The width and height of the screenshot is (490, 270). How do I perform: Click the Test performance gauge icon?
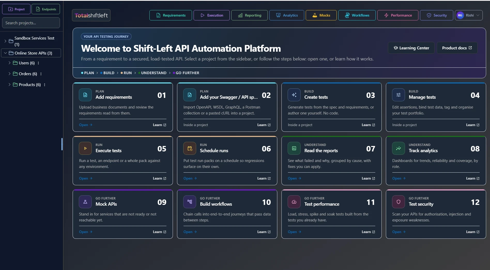[294, 202]
